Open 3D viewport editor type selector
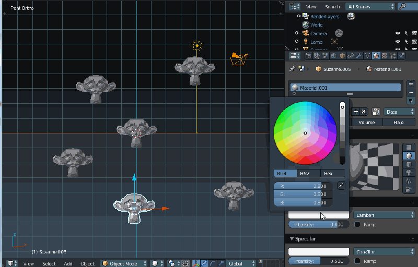Screen dimensions: 418x267 point(12,263)
